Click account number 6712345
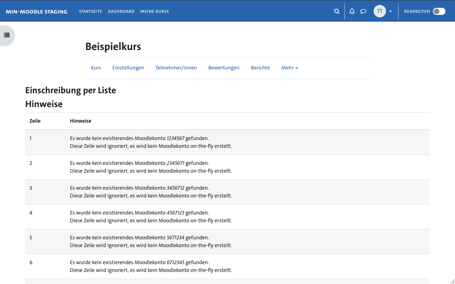455x284 pixels. point(176,262)
